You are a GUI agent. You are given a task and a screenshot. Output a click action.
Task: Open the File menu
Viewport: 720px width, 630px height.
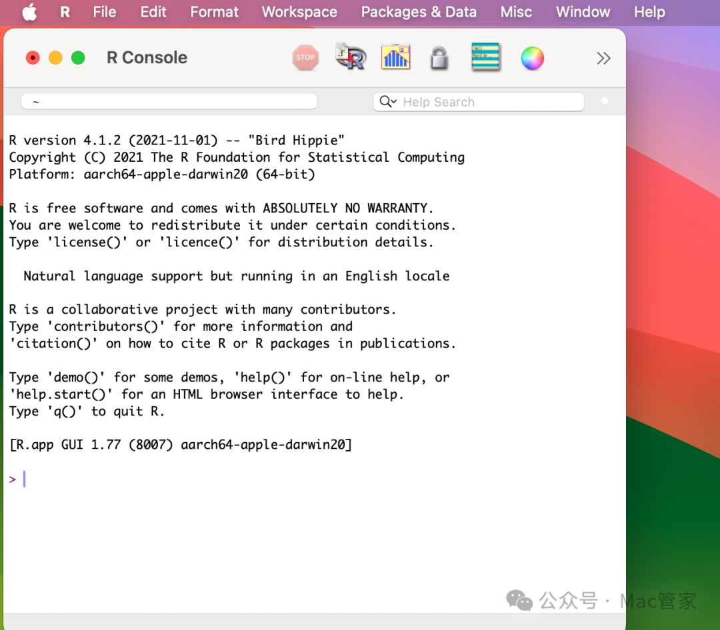pos(104,12)
